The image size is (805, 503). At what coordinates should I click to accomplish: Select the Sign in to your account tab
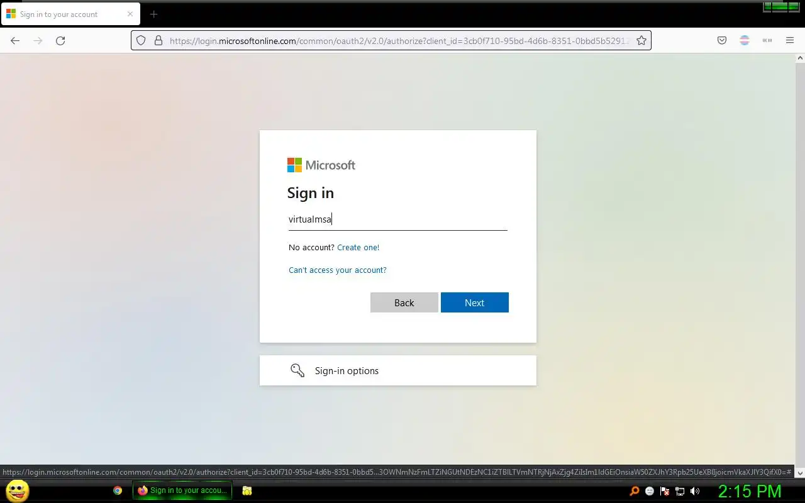coord(70,14)
